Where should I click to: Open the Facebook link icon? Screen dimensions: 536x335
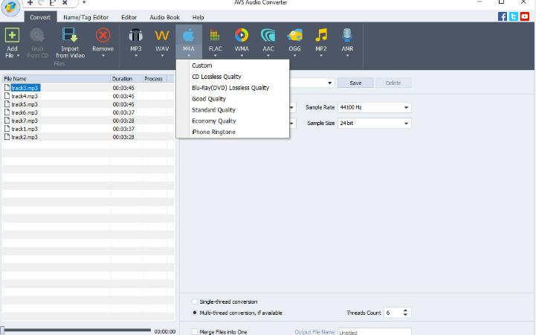(x=503, y=16)
